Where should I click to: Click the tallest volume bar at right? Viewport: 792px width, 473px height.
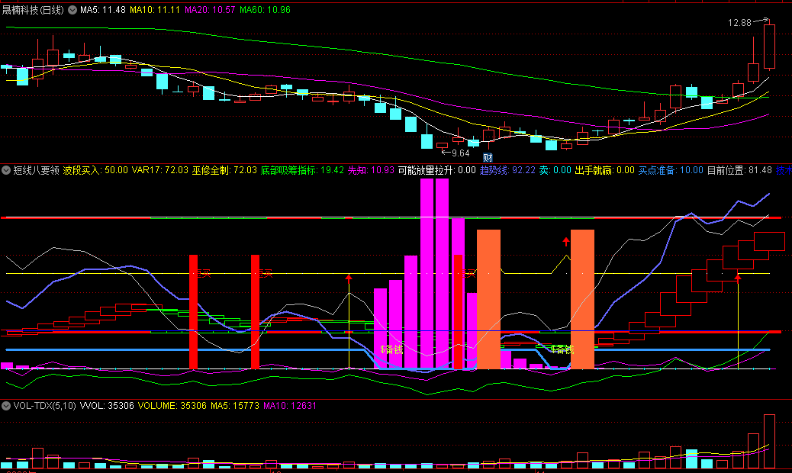click(769, 441)
